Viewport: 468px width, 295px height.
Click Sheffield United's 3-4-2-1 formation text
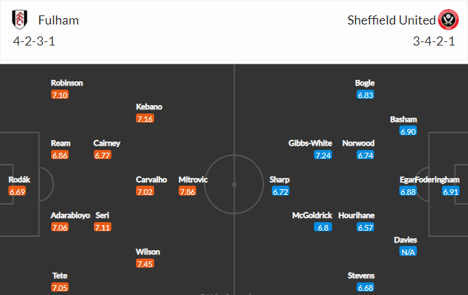pos(434,41)
